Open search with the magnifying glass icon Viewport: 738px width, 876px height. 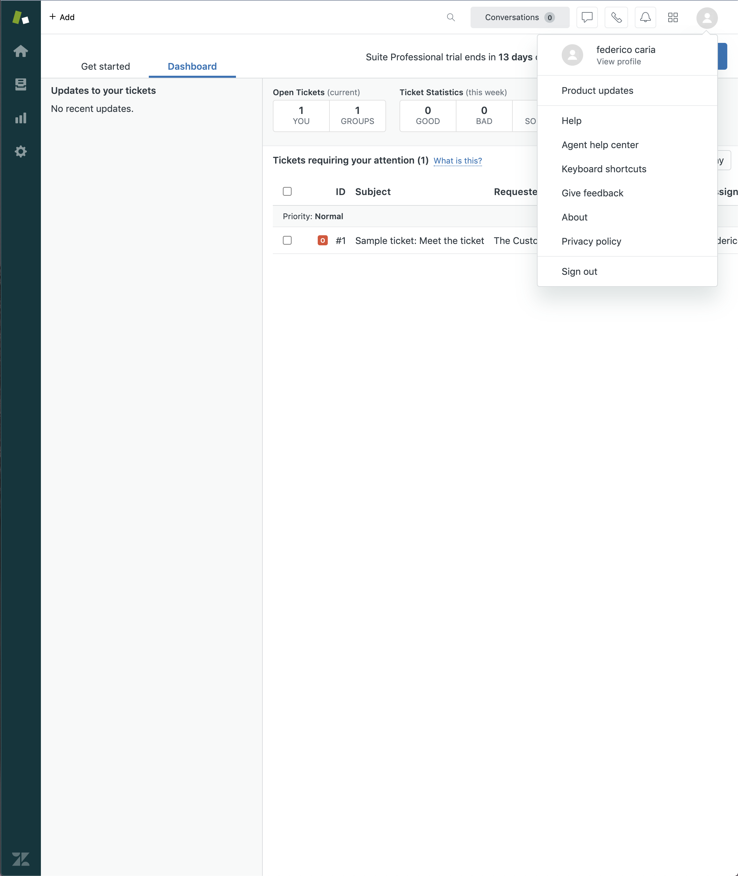[450, 17]
